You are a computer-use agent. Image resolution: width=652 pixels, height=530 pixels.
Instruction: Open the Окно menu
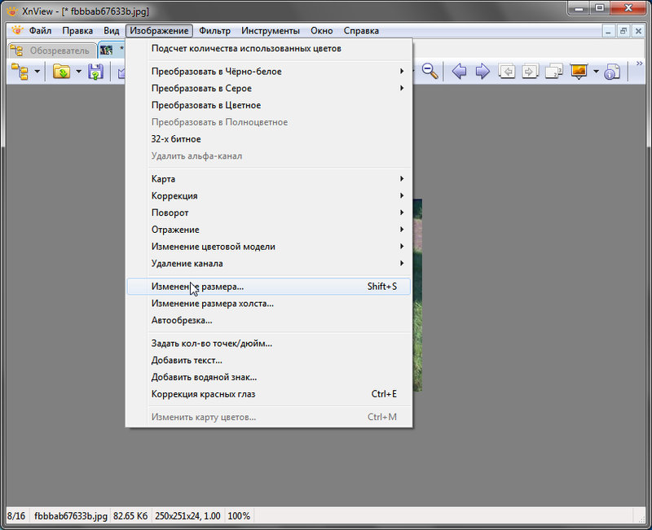click(x=321, y=31)
